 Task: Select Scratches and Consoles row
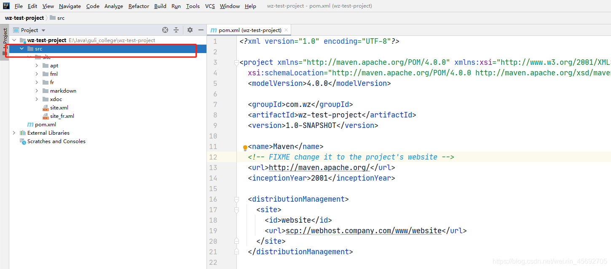click(108, 141)
